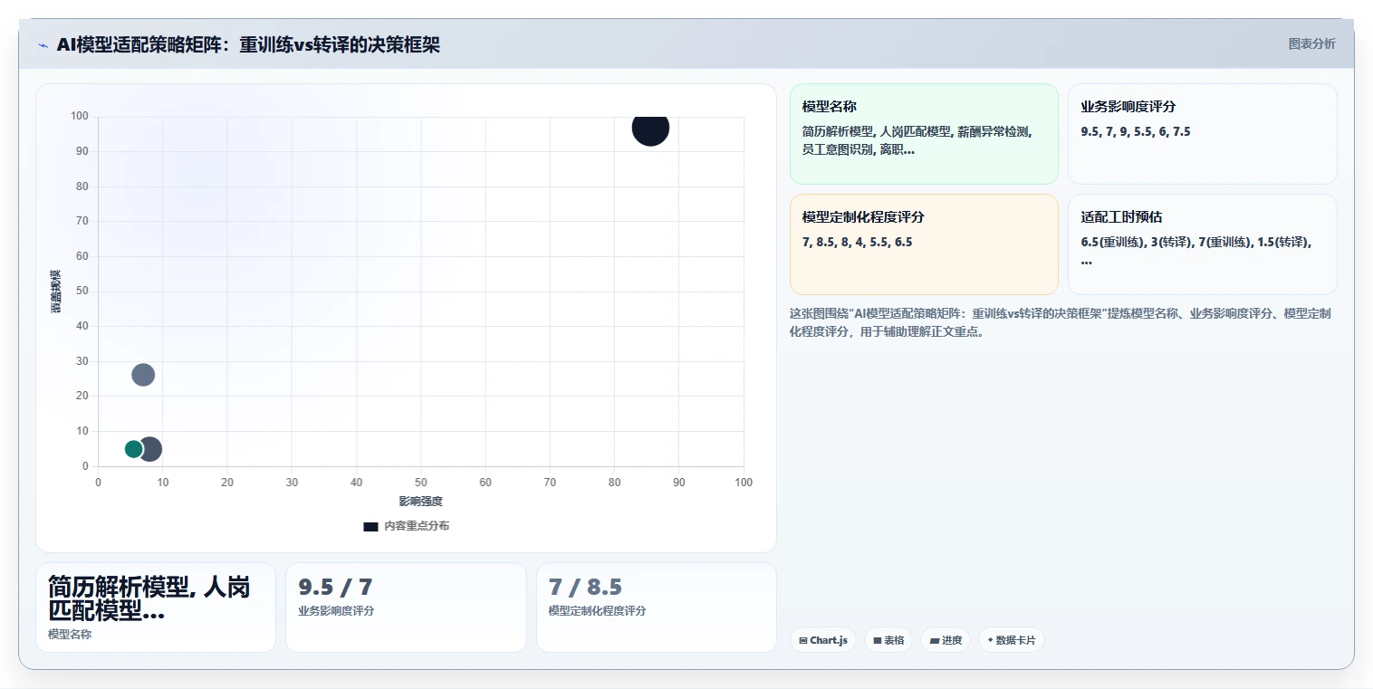Click the 模型定制化程度评分 label under 7 / 8.5
The image size is (1373, 689).
point(598,611)
